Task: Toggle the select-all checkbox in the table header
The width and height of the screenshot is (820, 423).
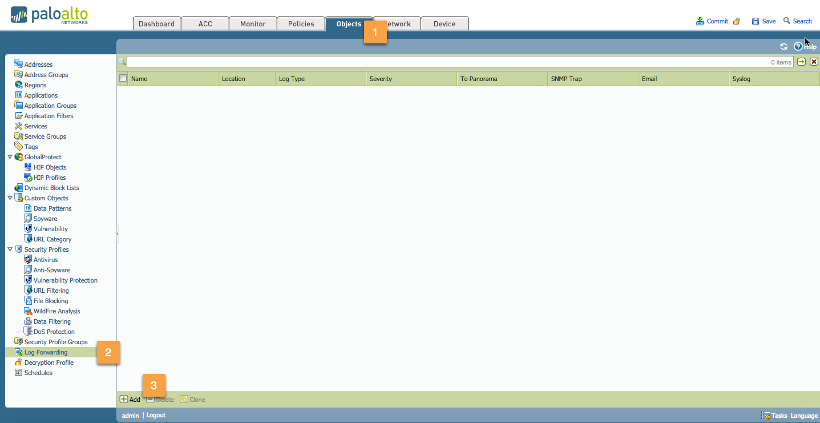Action: click(123, 78)
